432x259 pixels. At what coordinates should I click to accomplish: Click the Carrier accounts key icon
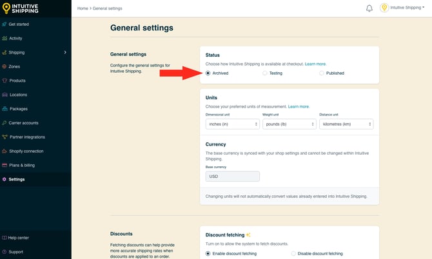pos(5,123)
